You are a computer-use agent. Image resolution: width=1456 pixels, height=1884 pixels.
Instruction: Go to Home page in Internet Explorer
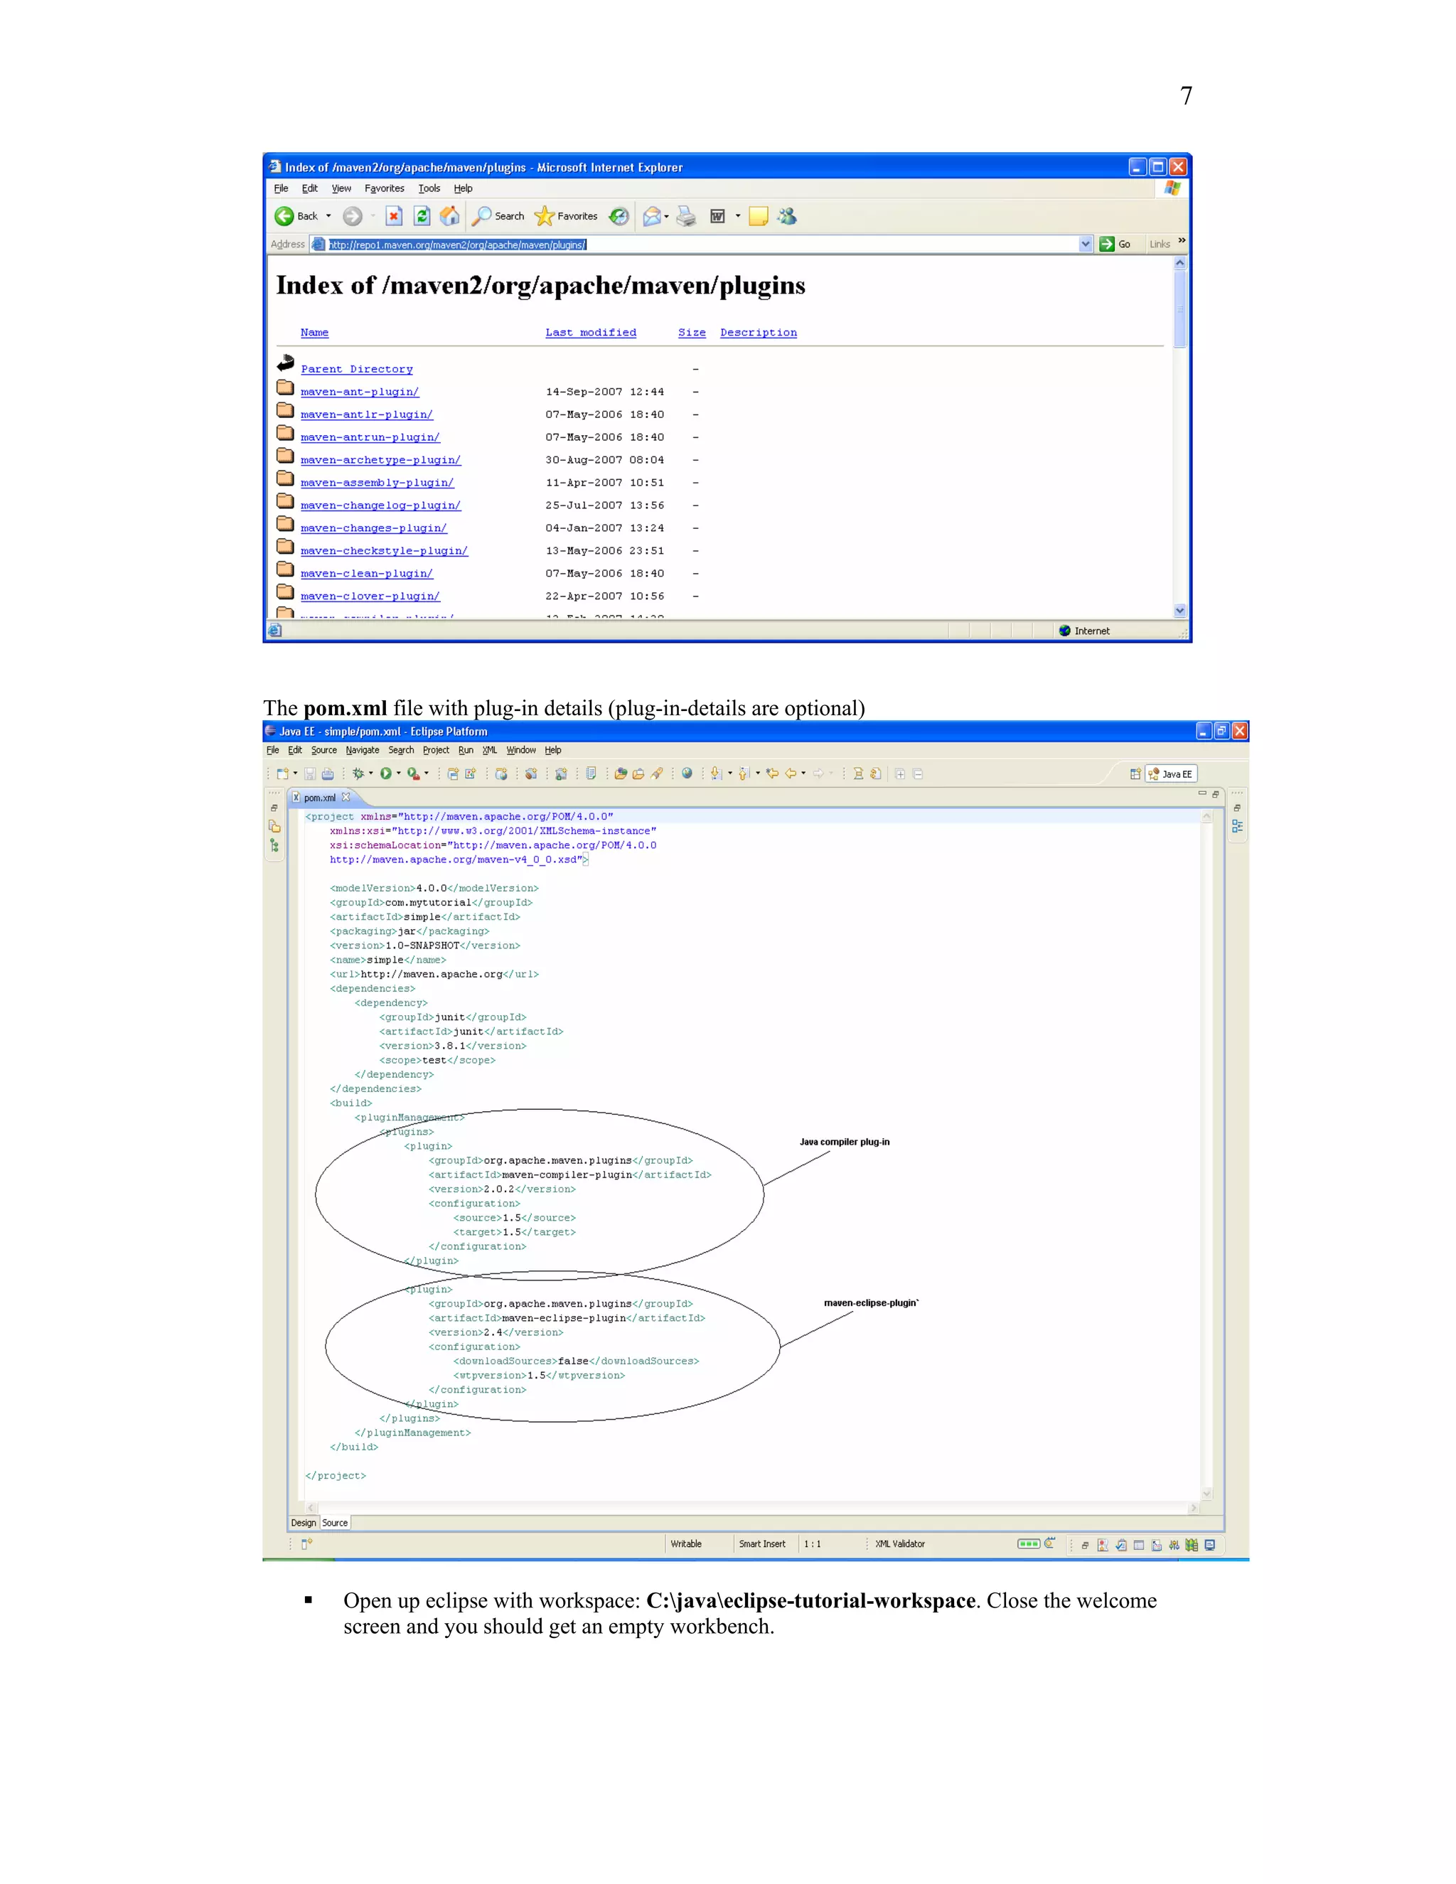(449, 215)
